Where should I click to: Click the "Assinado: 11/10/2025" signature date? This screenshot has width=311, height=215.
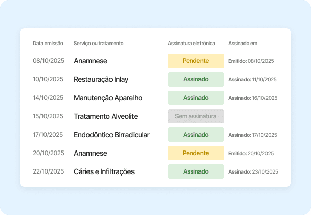click(x=252, y=80)
